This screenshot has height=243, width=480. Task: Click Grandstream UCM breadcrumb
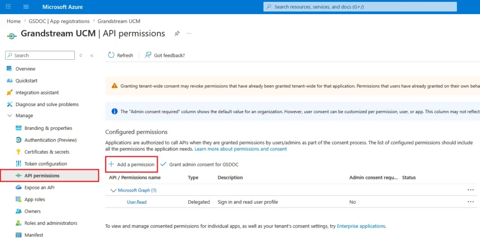click(119, 21)
